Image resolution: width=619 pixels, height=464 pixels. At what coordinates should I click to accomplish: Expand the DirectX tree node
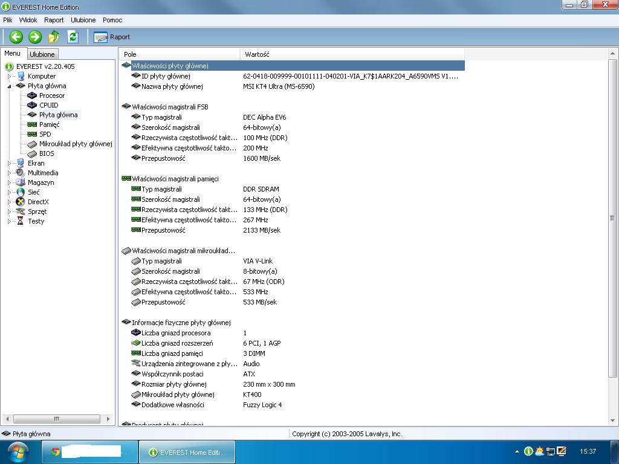pos(9,202)
